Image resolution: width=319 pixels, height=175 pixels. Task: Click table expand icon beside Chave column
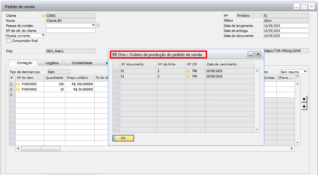click(297, 77)
